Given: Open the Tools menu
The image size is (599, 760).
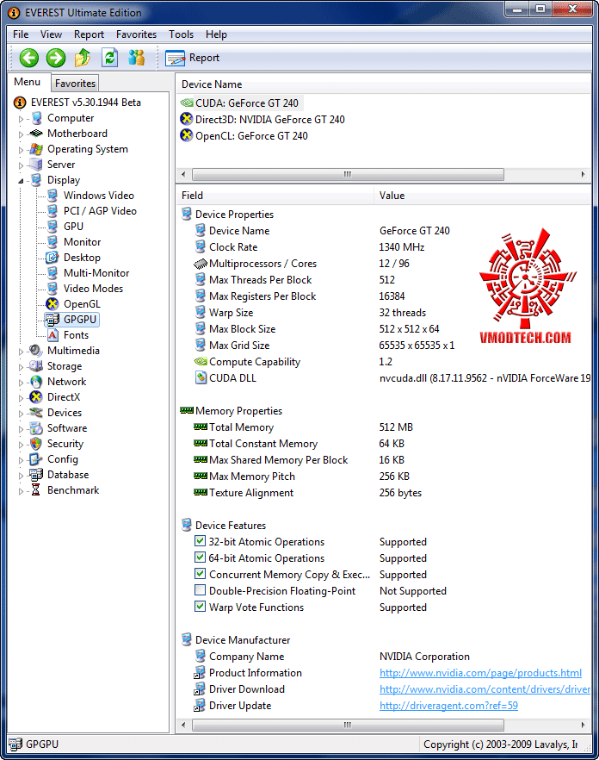Looking at the screenshot, I should (181, 34).
